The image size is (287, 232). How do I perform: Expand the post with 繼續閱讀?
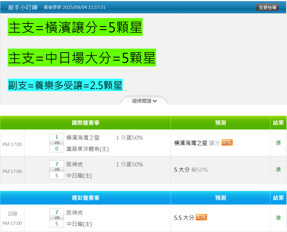(144, 101)
